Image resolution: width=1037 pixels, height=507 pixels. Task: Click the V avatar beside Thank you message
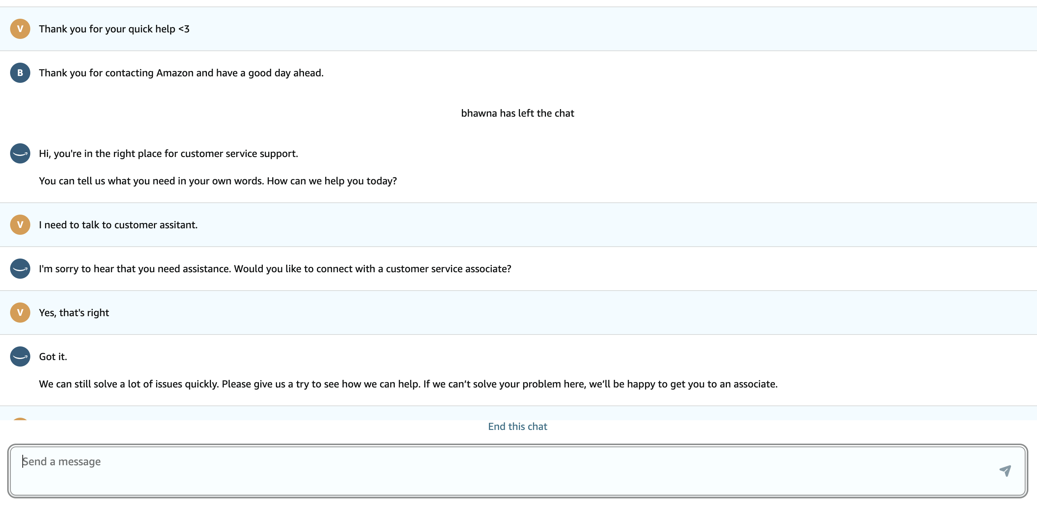(x=20, y=29)
